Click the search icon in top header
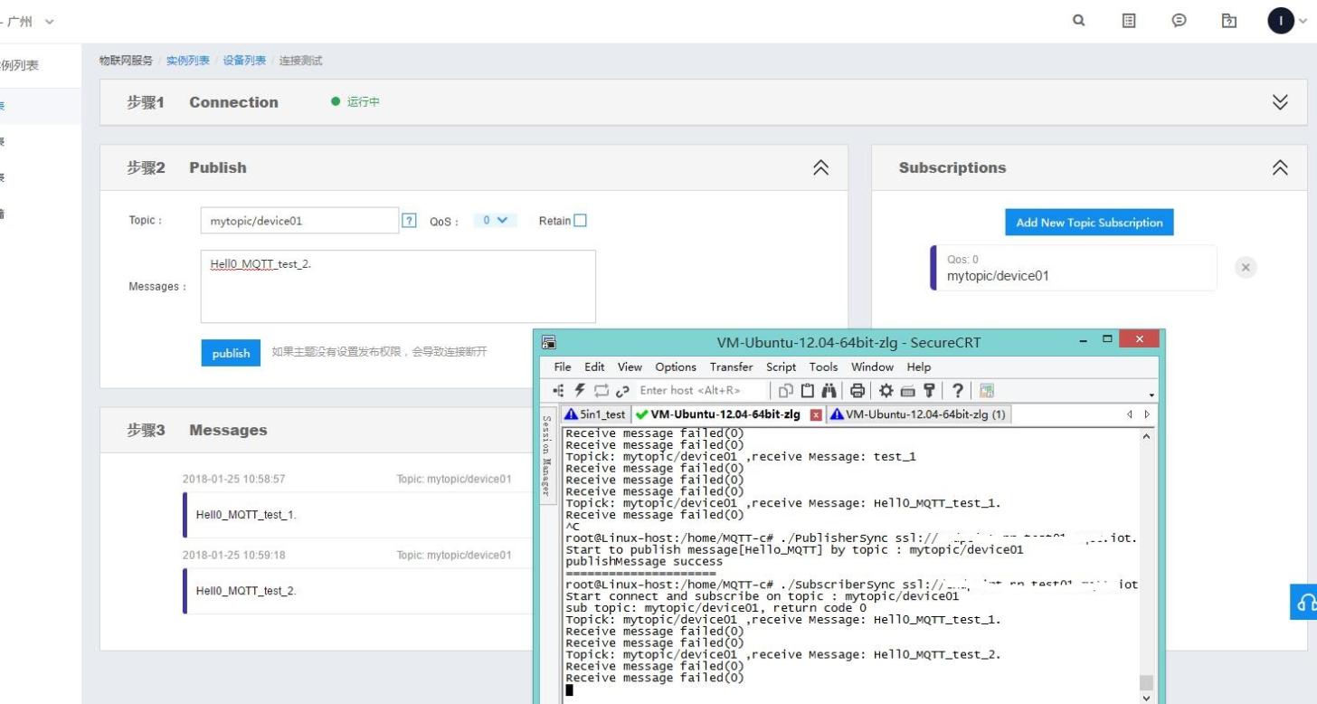Viewport: 1317px width, 704px height. (x=1078, y=20)
